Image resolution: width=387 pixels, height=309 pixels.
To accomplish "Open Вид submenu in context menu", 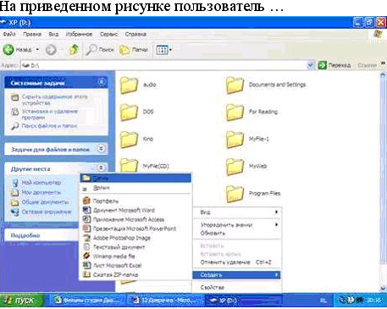I will [x=237, y=212].
